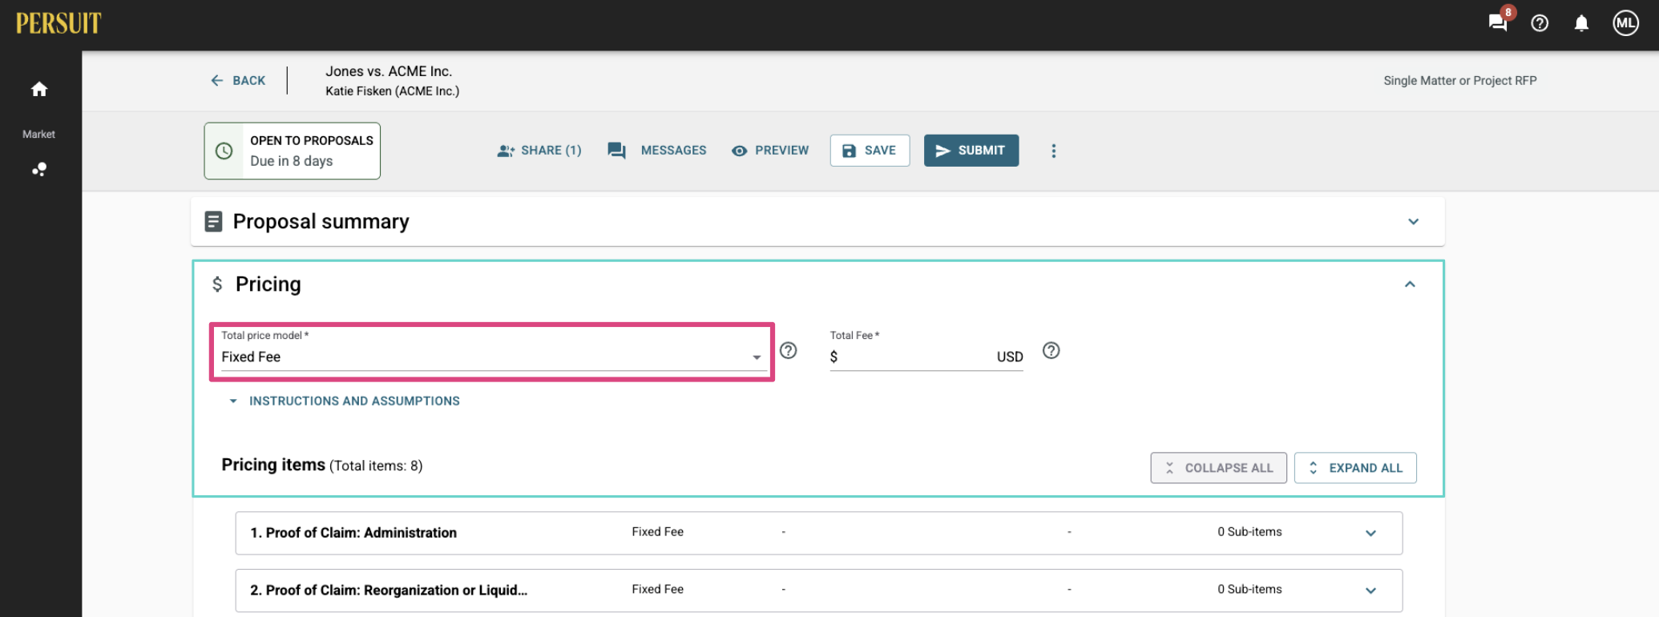Image resolution: width=1659 pixels, height=617 pixels.
Task: Click the 'Market' sidebar label
Action: pyautogui.click(x=38, y=135)
